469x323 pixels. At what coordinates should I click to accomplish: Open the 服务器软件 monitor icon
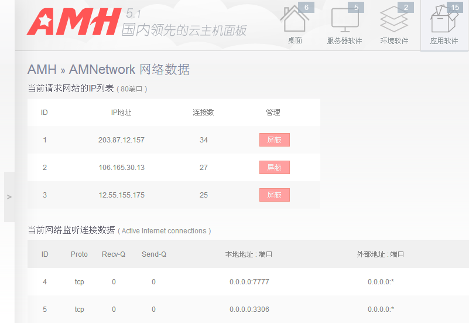coord(344,21)
